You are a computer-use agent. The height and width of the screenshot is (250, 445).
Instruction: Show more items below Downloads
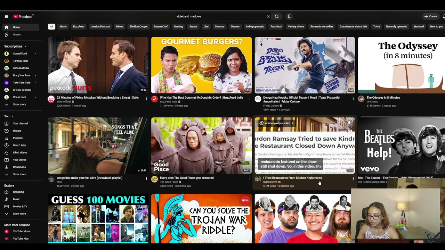pos(21,174)
